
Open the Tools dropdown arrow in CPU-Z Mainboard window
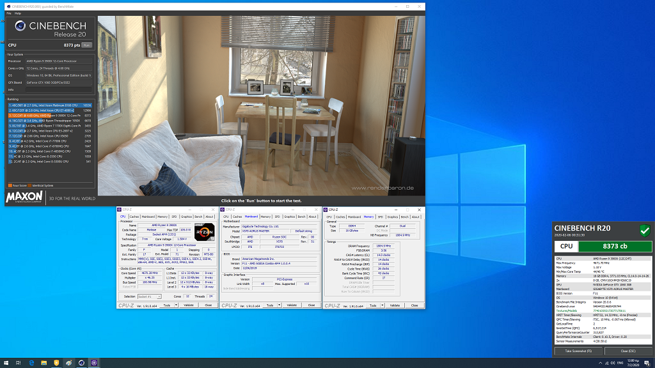pos(279,305)
